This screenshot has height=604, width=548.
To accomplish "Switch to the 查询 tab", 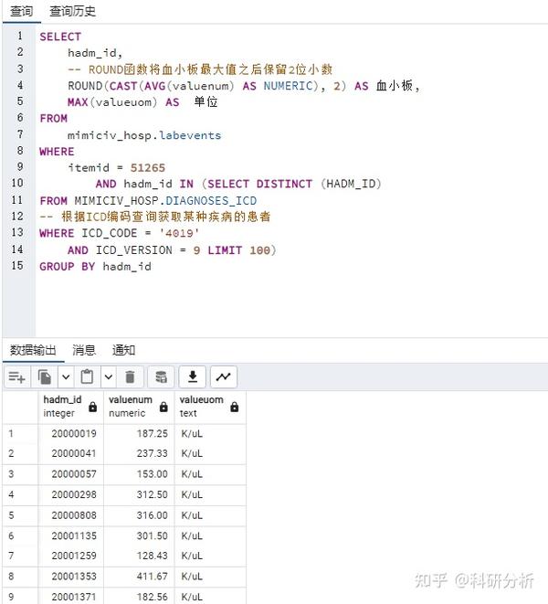I will [21, 11].
